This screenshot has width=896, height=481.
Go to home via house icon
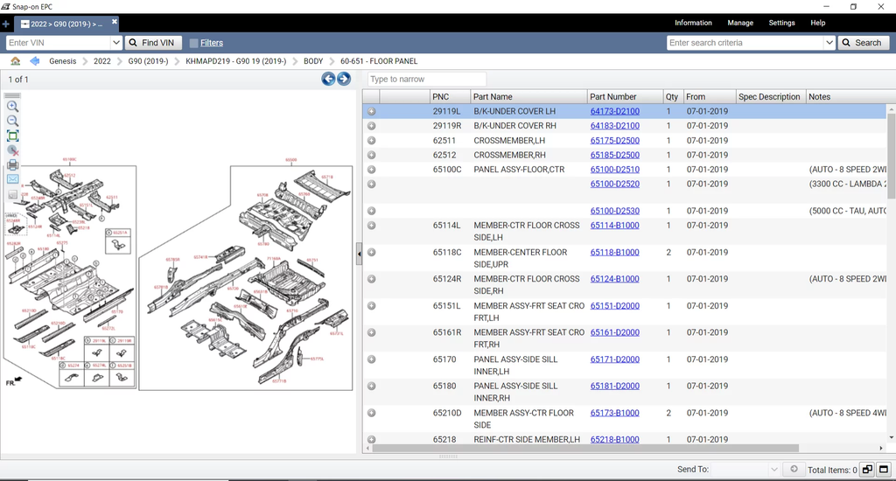(x=15, y=61)
